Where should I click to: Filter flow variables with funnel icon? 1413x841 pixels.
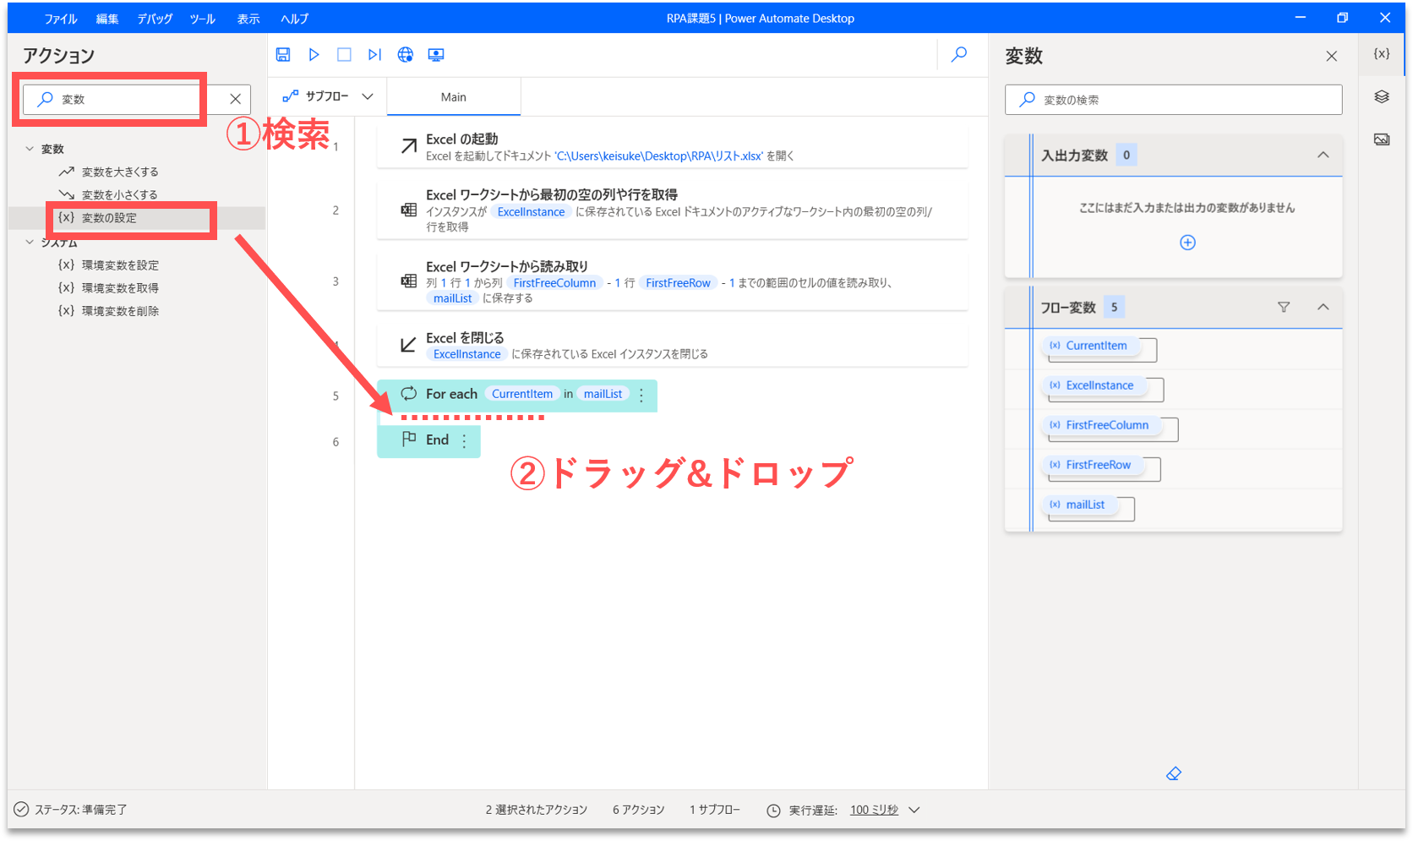[1284, 308]
